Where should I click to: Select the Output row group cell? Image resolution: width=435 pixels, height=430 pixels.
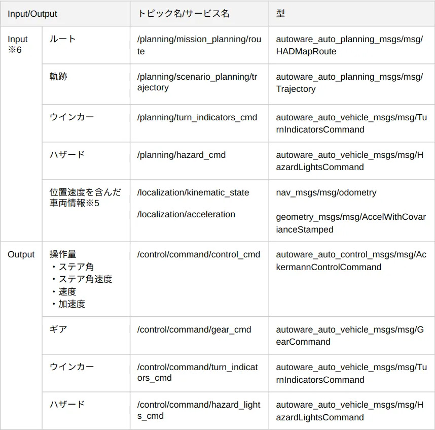click(21, 336)
